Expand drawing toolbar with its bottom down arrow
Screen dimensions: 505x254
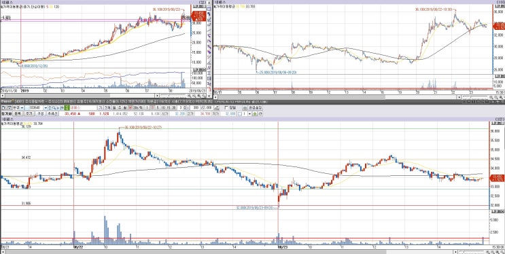pos(209,96)
